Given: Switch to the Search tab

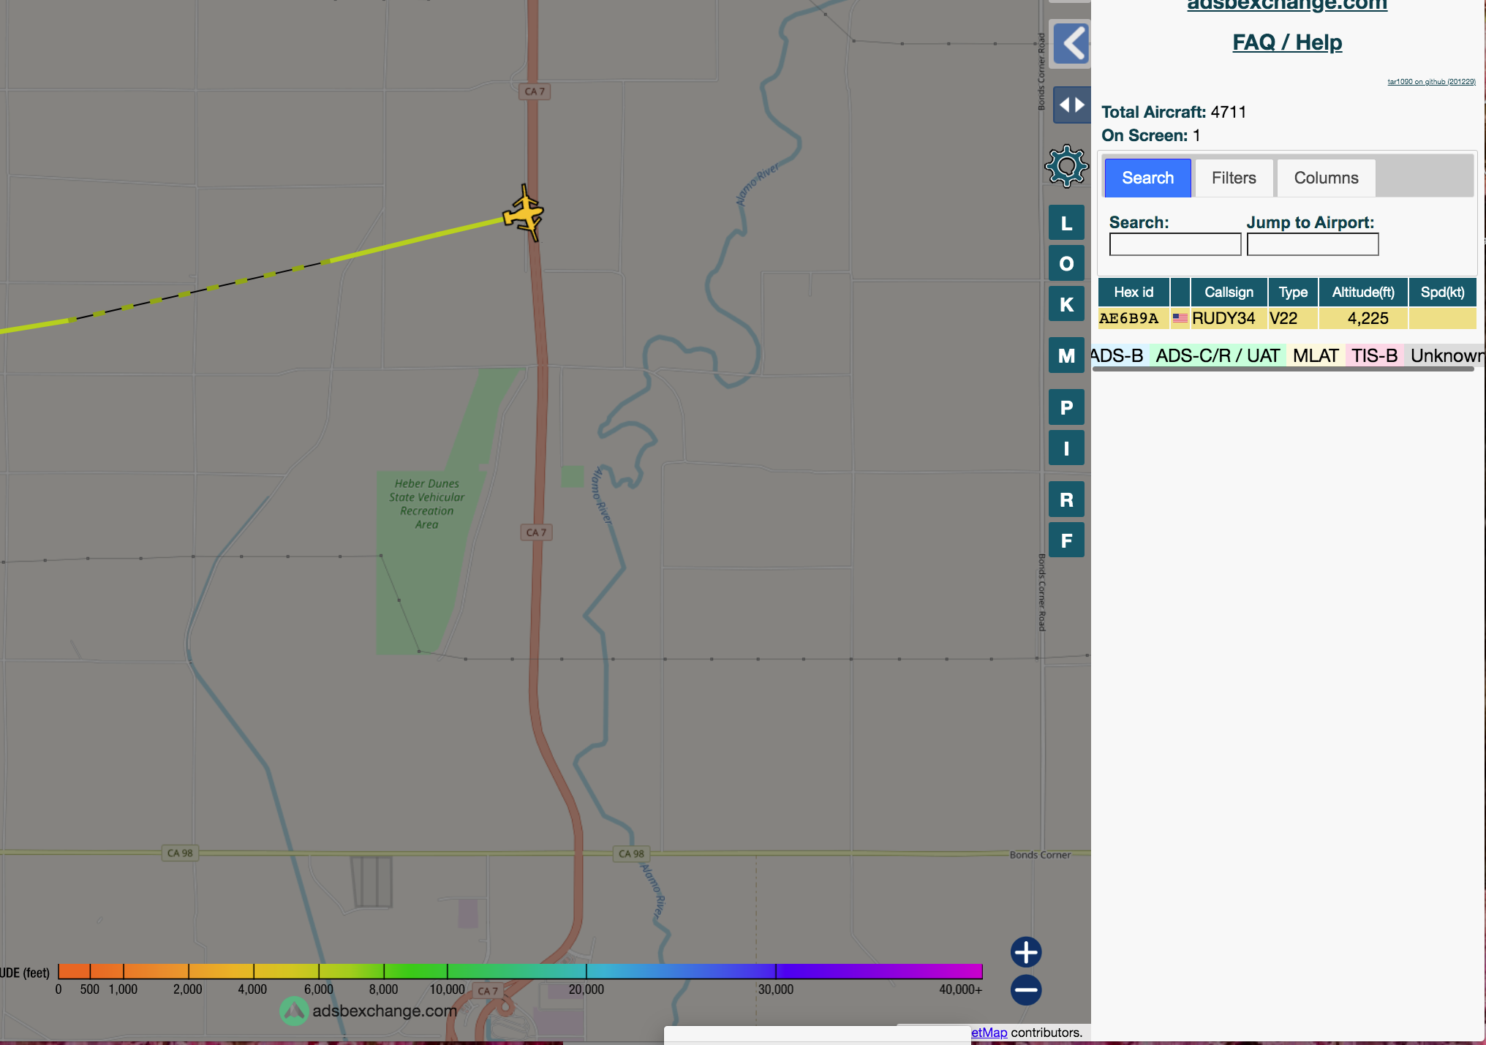Looking at the screenshot, I should pyautogui.click(x=1147, y=178).
